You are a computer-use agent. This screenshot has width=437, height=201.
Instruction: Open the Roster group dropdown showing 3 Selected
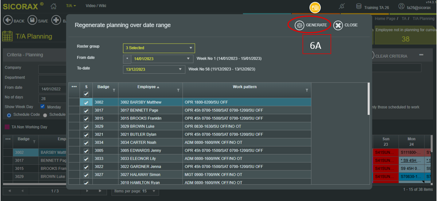(159, 48)
